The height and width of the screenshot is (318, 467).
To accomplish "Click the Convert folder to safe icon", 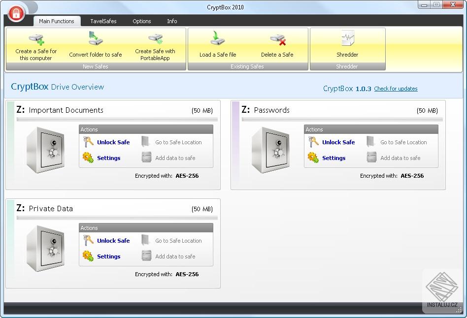I will pyautogui.click(x=96, y=38).
